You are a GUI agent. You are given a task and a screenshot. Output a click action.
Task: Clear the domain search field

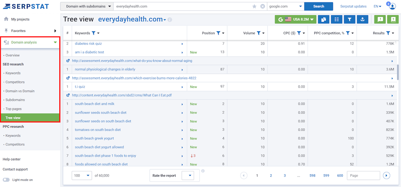click(x=263, y=6)
